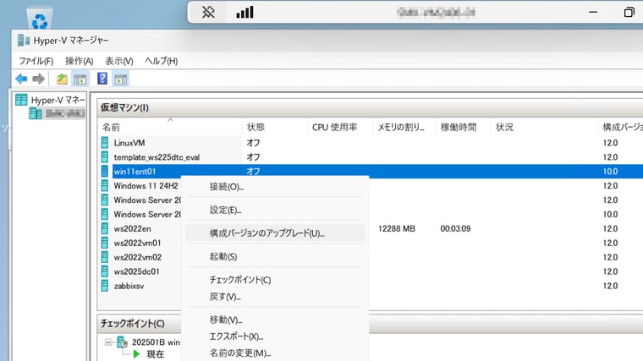Choose 戻す(V)... from context menu

(275, 297)
